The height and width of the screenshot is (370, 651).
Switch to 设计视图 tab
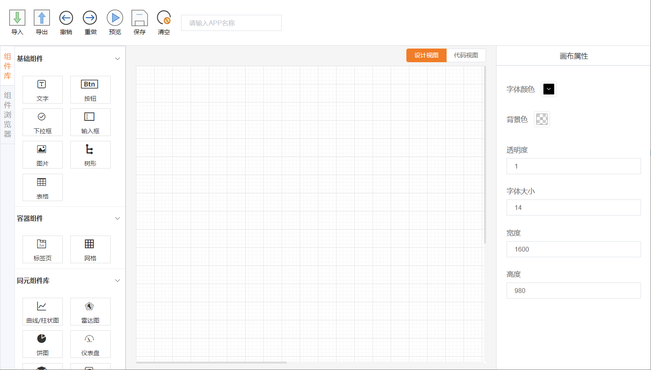[x=426, y=55]
